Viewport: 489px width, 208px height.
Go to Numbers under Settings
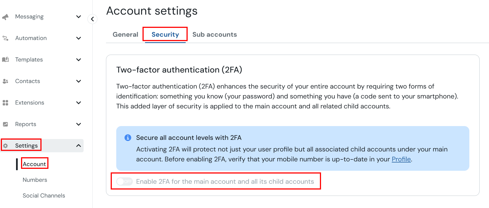35,180
